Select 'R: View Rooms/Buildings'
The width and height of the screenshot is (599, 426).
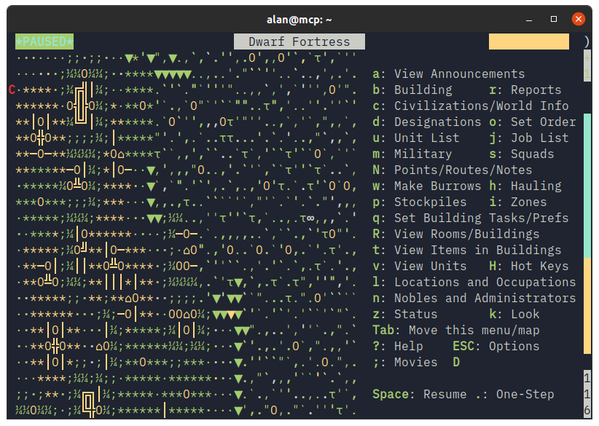456,234
